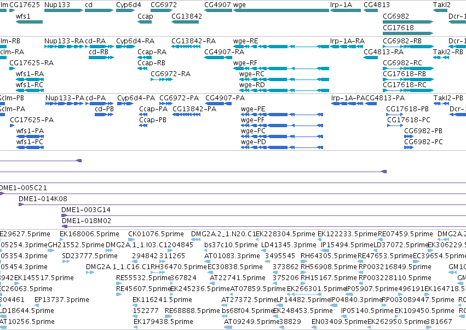Select the CG4813 gene glyph

pos(371,10)
